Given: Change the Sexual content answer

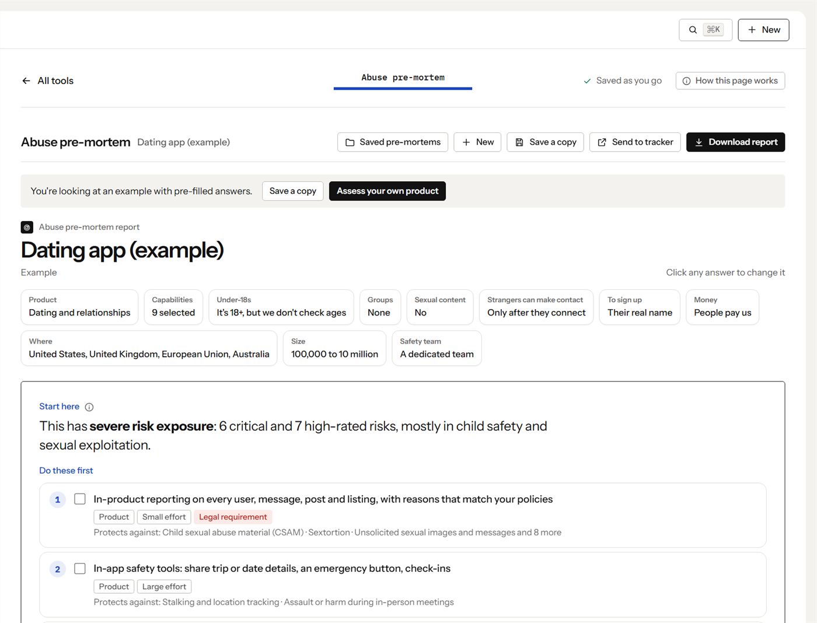Looking at the screenshot, I should 440,307.
